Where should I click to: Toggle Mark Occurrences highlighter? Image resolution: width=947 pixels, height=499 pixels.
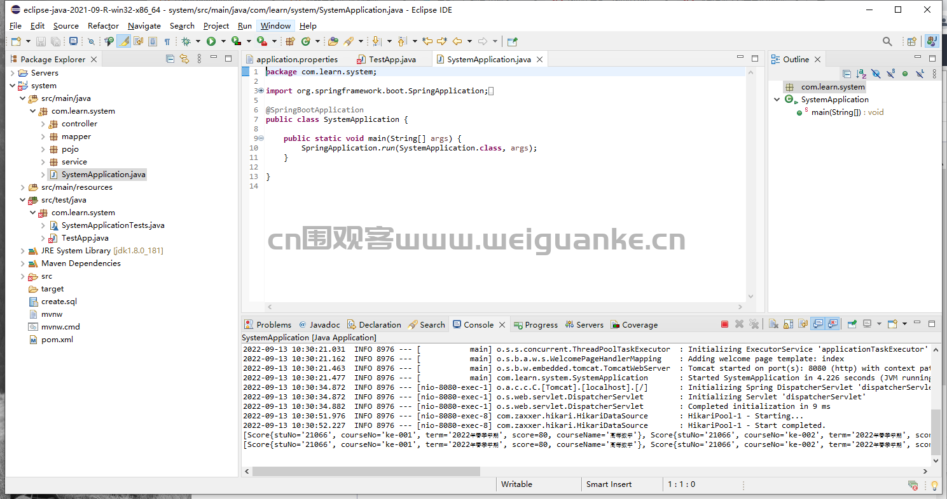(124, 41)
